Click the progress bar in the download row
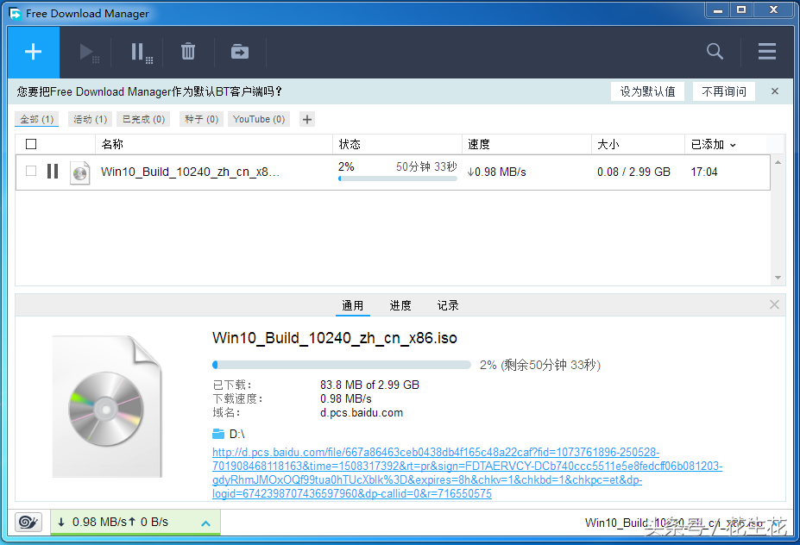Viewport: 800px width, 545px height. [398, 179]
